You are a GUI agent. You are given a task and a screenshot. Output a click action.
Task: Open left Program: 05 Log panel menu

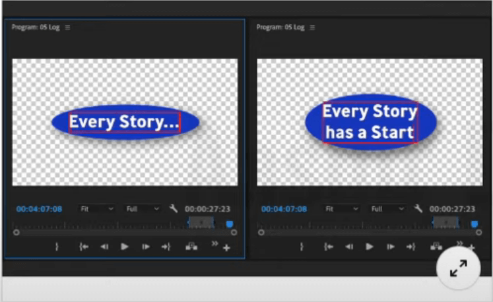click(68, 27)
